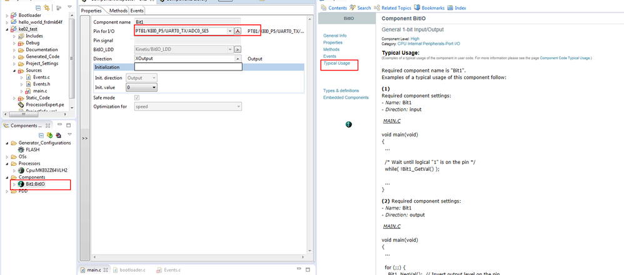Screen dimensions: 624x275
Task: Open the Pin for I/O dropdown
Action: [230, 31]
